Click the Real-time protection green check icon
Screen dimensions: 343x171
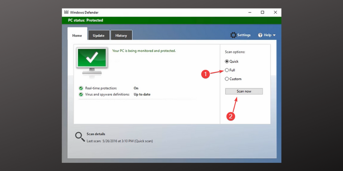pyautogui.click(x=81, y=88)
